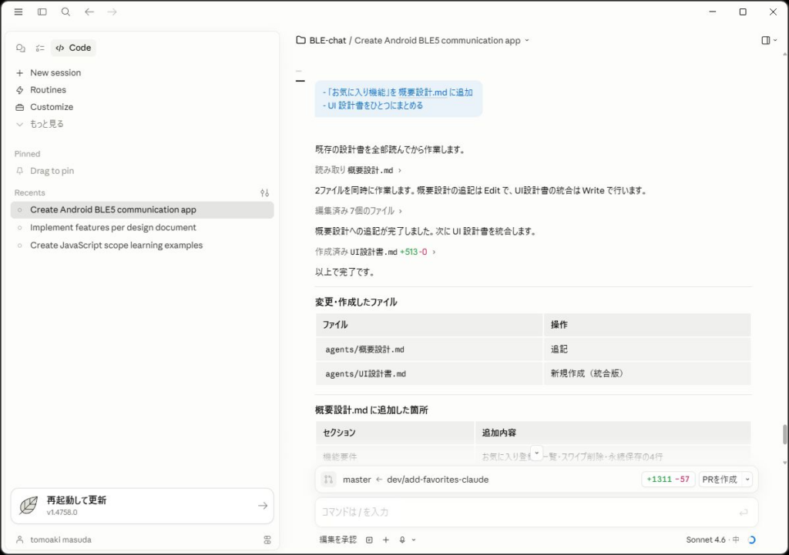Click the chat vertical scrollbar thumb
789x555 pixels.
click(x=784, y=434)
